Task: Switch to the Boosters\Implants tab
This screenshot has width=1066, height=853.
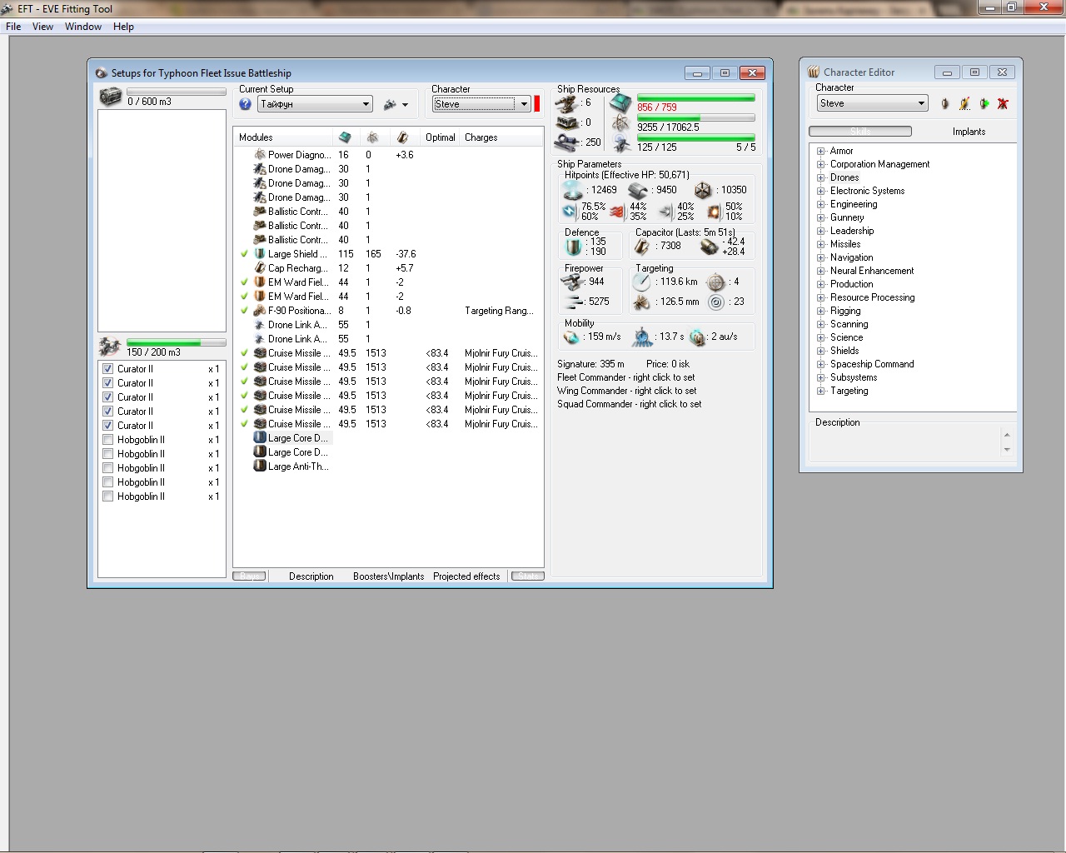Action: click(x=388, y=576)
